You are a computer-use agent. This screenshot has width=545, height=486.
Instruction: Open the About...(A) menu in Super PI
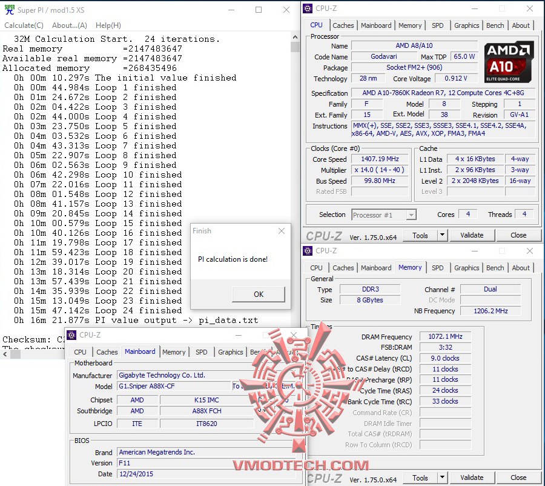click(x=70, y=25)
